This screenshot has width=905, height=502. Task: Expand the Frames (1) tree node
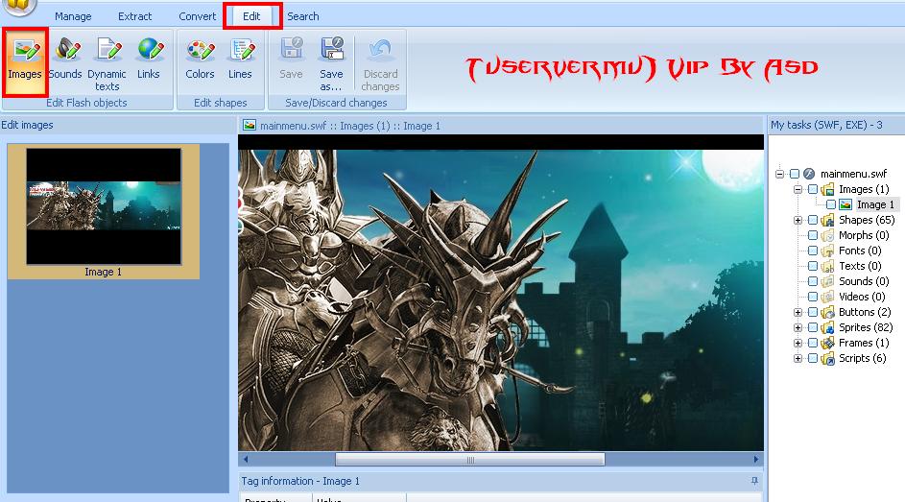coord(798,343)
